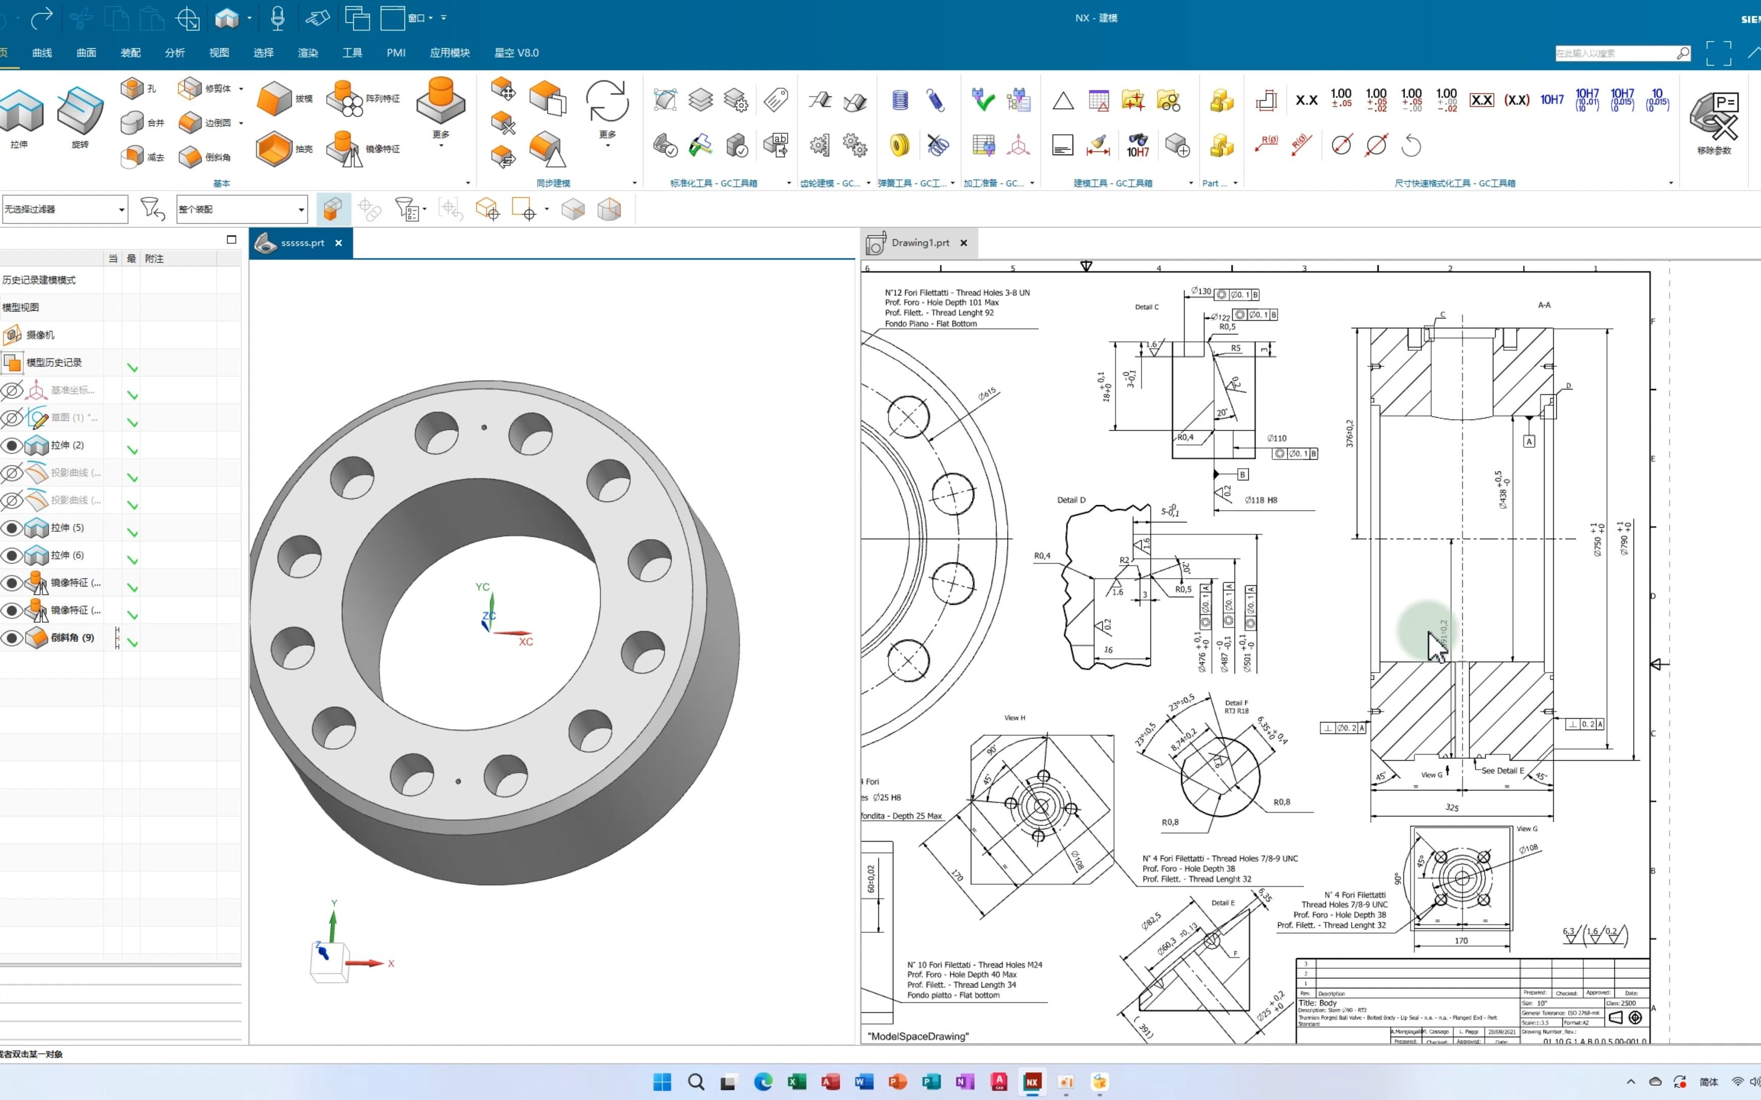Select the 拉伸 (Extrude) tool
This screenshot has height=1100, width=1761.
(20, 117)
